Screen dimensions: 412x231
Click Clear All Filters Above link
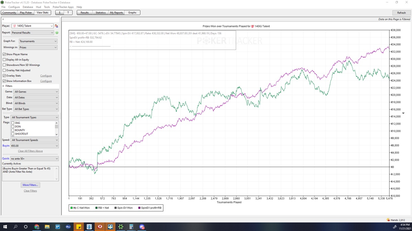[x=30, y=151]
